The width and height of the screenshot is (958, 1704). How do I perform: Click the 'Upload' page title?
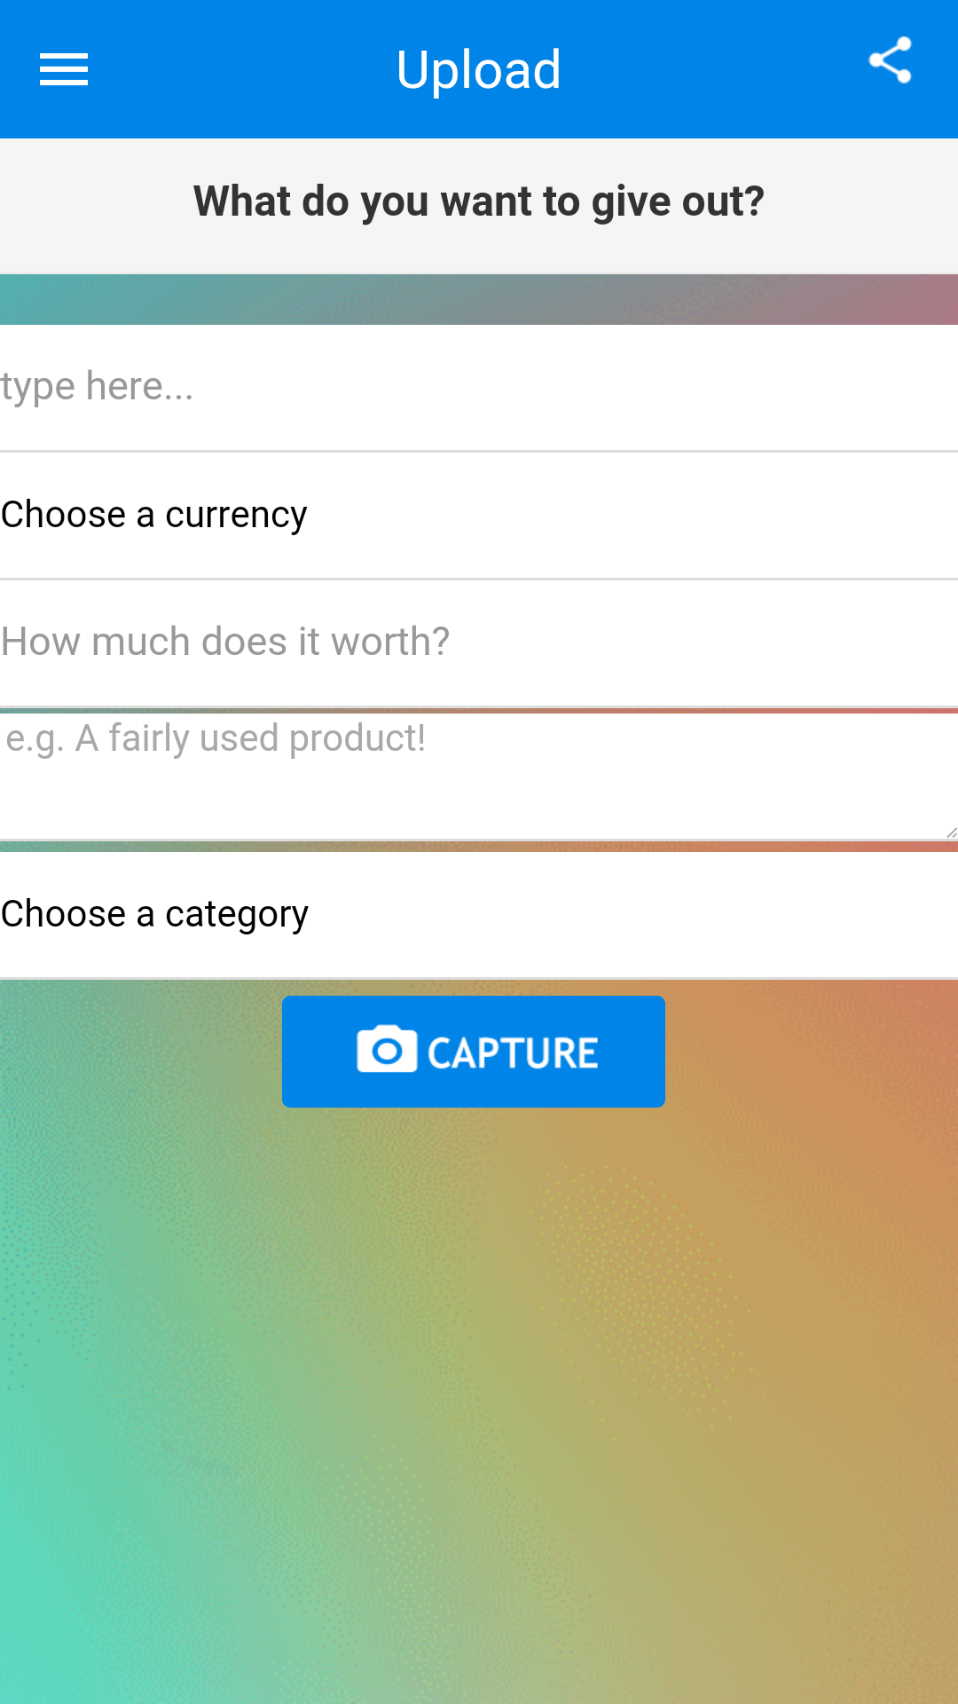pyautogui.click(x=479, y=69)
